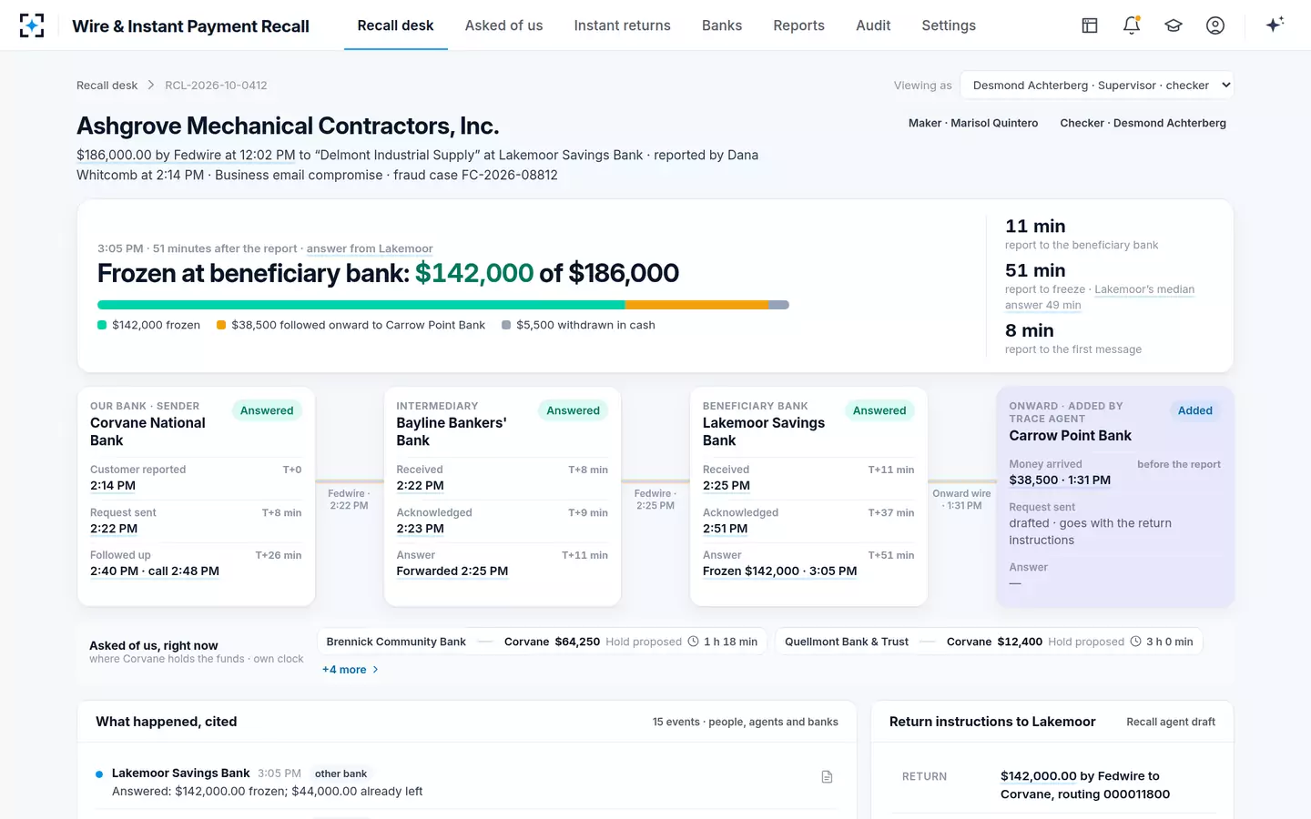
Task: Click the app logo icon
Action: pyautogui.click(x=32, y=25)
